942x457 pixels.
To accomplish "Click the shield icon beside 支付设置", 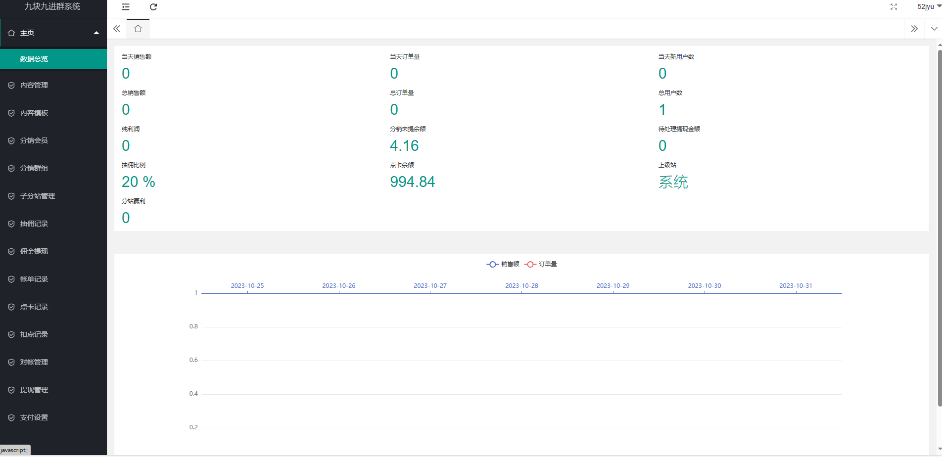I will click(x=11, y=417).
